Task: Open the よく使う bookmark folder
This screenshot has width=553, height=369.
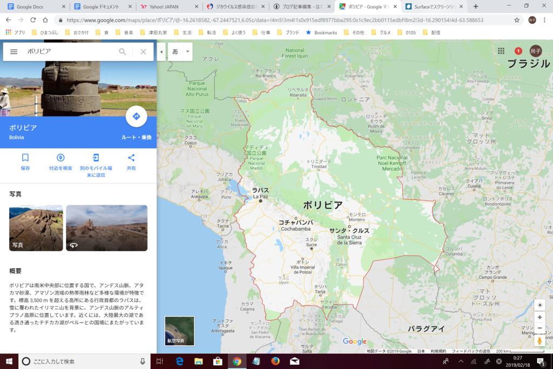Action: click(234, 32)
